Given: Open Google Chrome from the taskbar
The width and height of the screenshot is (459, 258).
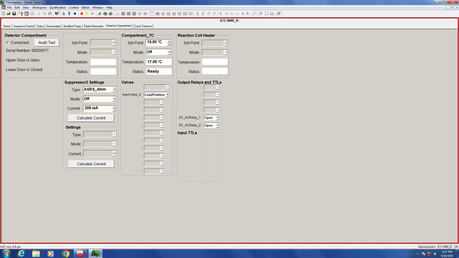Looking at the screenshot, I should tap(66, 253).
